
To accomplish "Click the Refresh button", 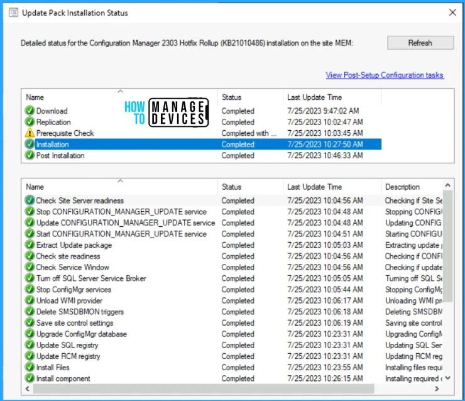I will pyautogui.click(x=420, y=43).
